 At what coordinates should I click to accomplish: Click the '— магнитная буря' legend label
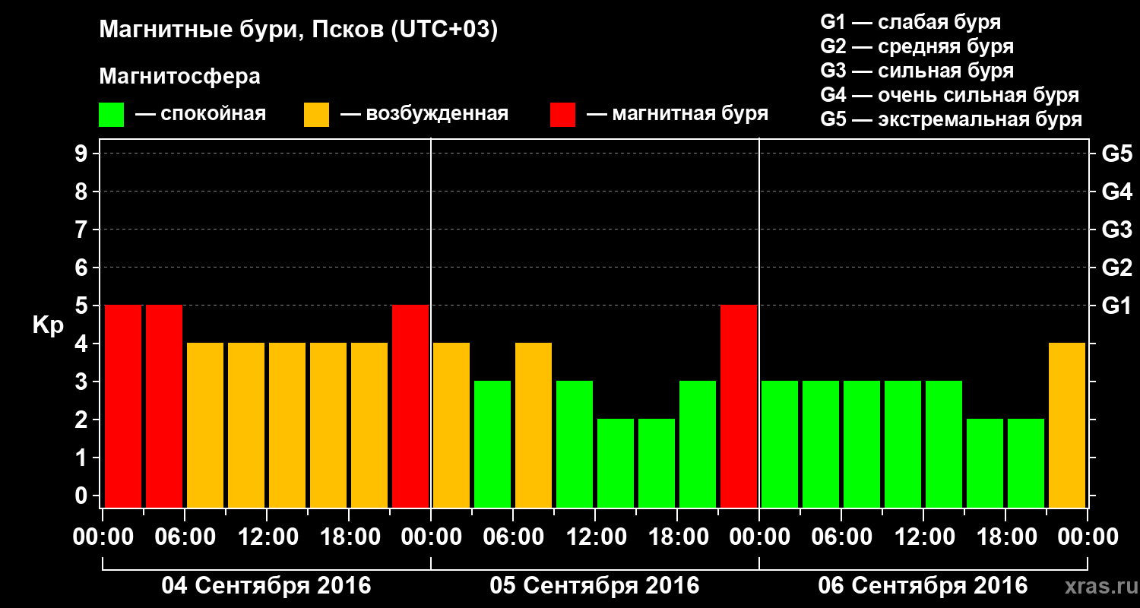pos(677,114)
